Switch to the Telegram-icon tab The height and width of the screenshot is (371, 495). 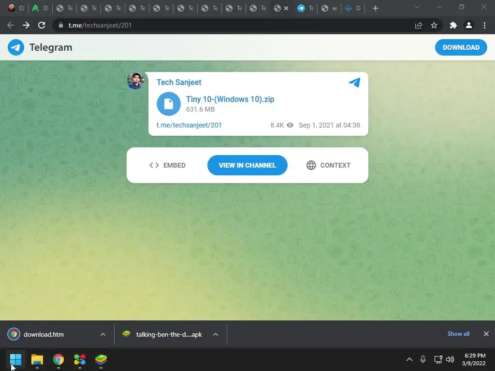coord(306,8)
